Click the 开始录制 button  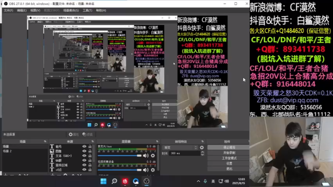coord(229,153)
